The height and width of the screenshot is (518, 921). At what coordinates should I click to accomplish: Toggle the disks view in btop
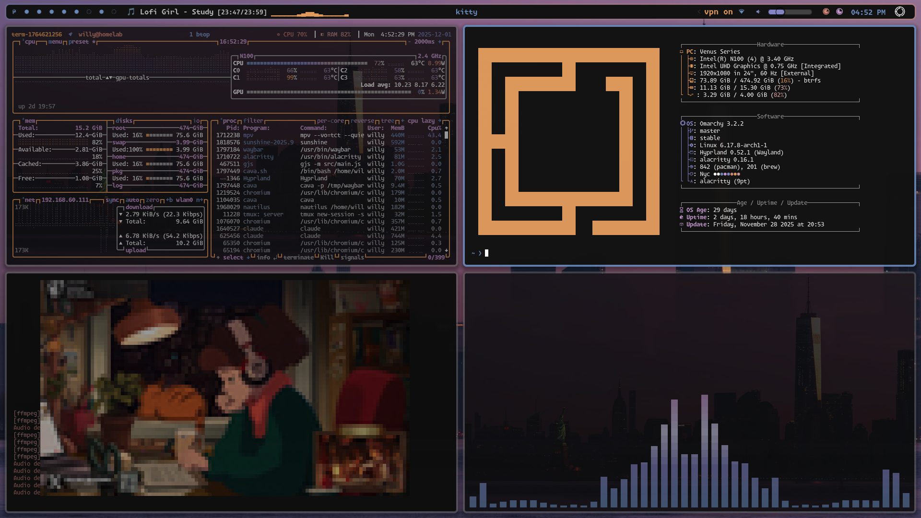click(x=124, y=121)
